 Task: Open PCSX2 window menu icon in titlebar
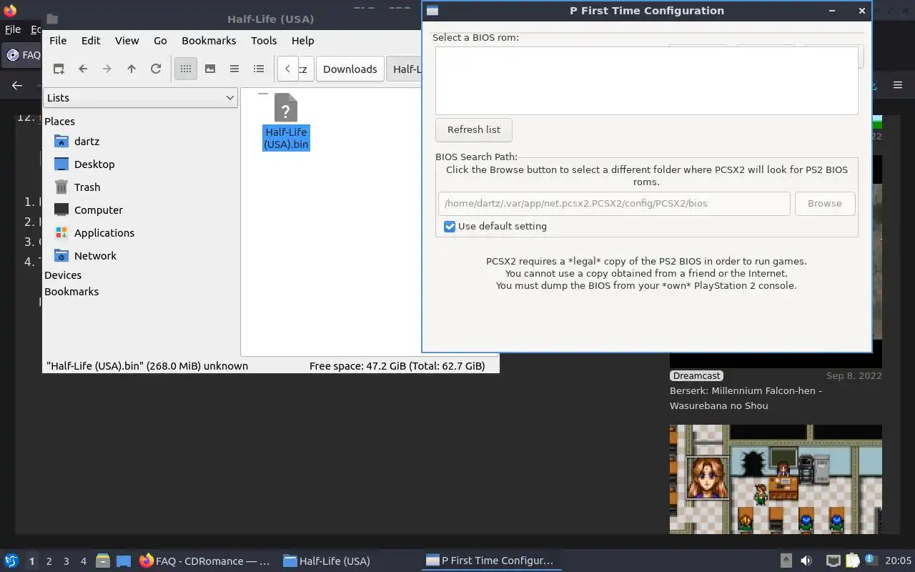tap(432, 11)
